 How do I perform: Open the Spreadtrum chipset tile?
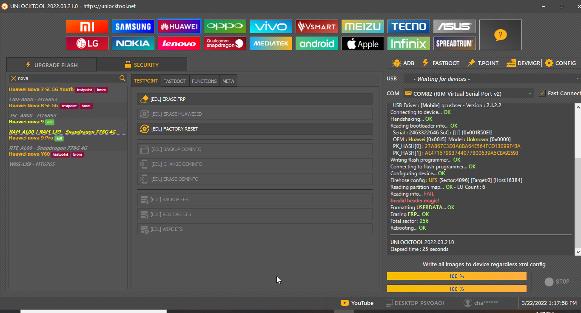pyautogui.click(x=455, y=43)
